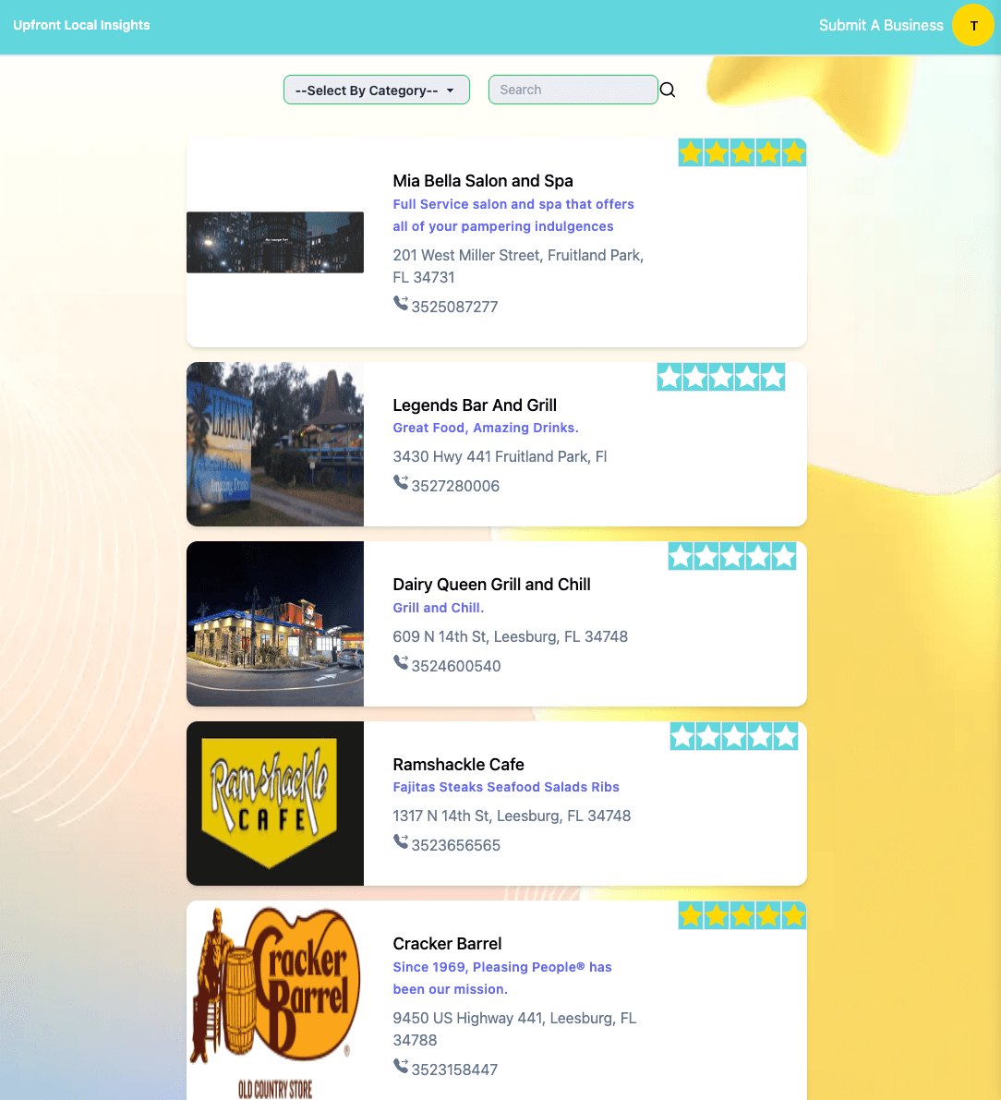1001x1100 pixels.
Task: Focus the Search input field
Action: (x=573, y=90)
